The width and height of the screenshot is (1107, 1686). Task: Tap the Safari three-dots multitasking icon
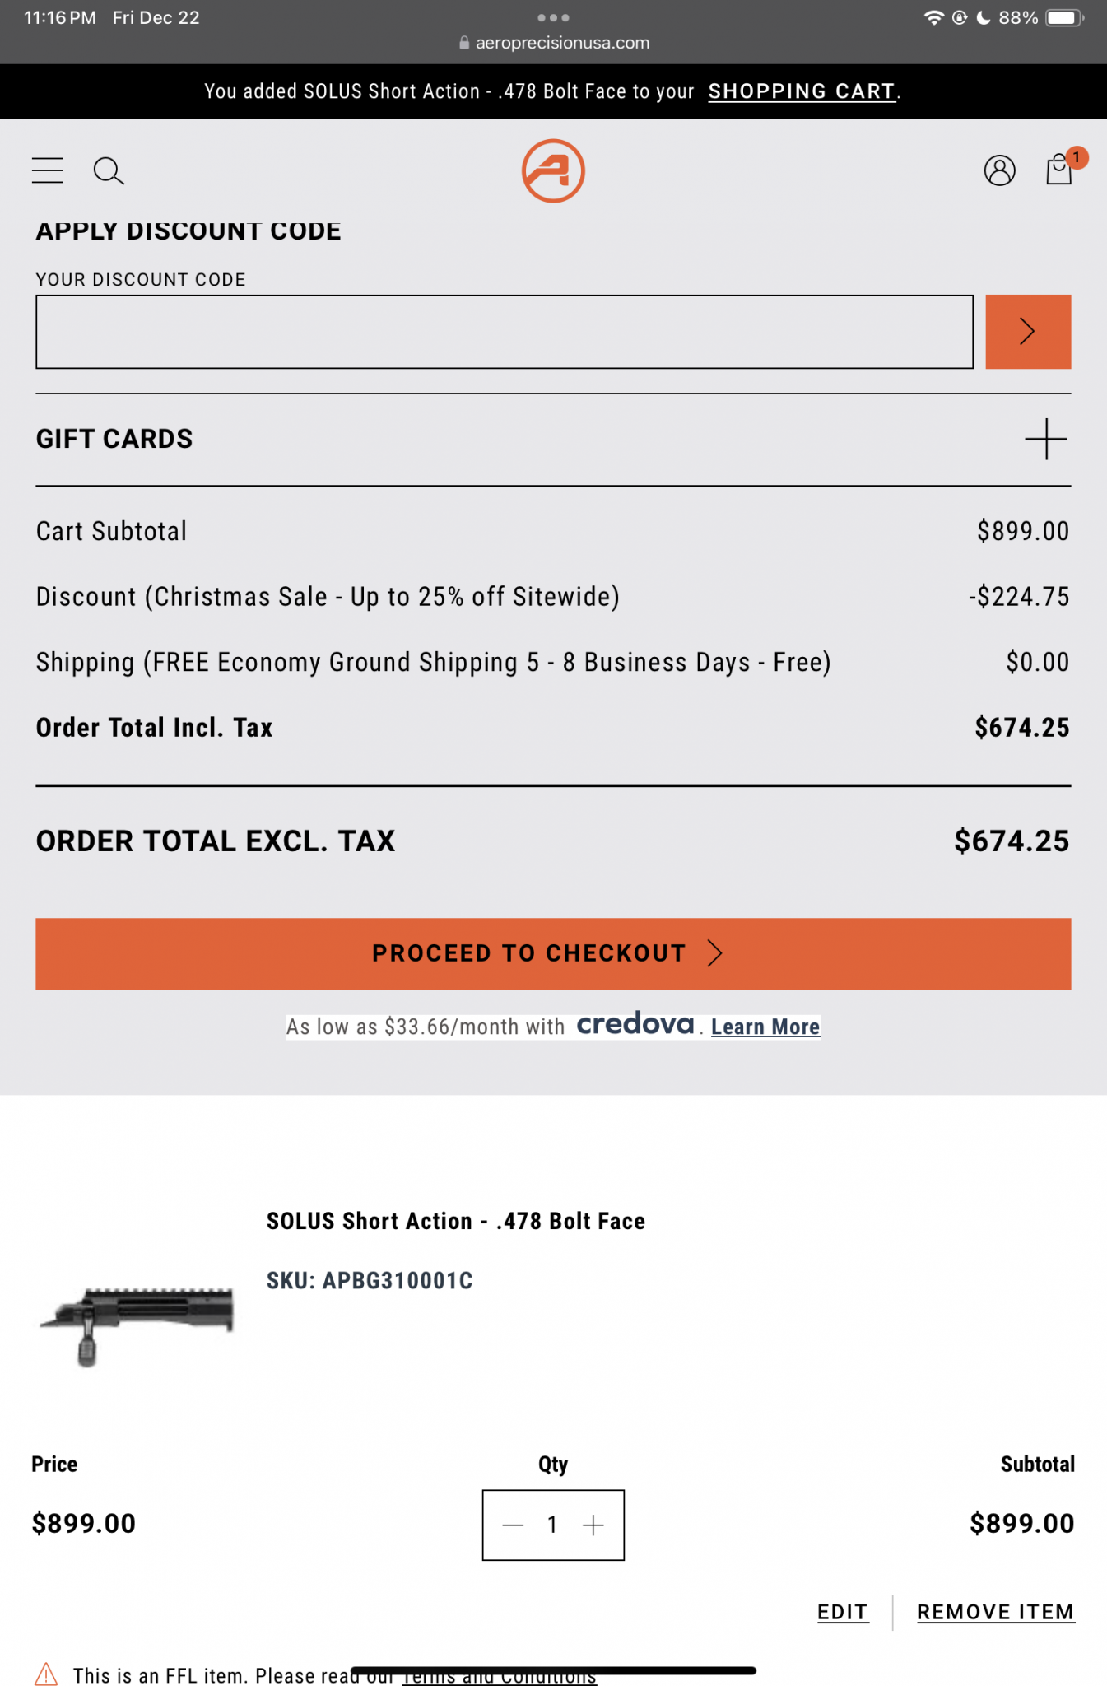[553, 17]
